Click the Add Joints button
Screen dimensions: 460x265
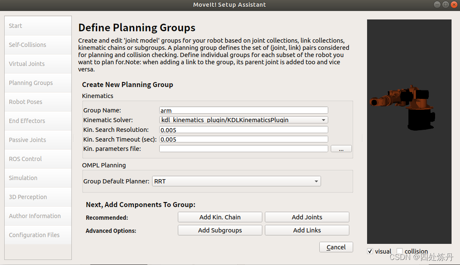[307, 217]
